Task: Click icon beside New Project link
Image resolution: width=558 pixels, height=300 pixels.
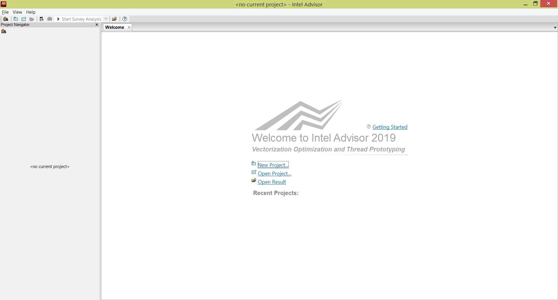Action: [254, 163]
